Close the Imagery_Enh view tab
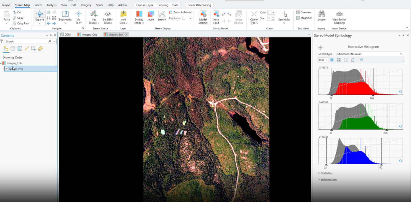Screen dimensions: 411x203 [126, 35]
